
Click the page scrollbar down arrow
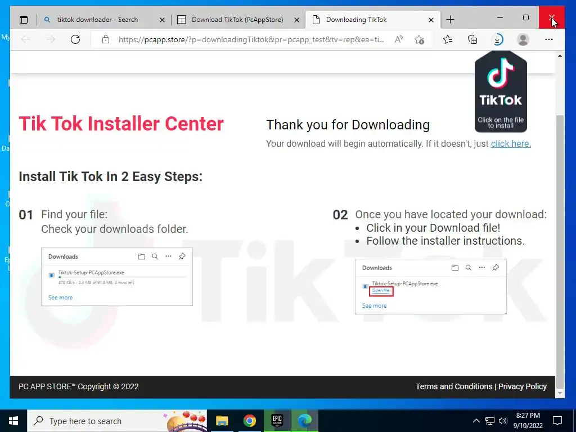pyautogui.click(x=560, y=393)
